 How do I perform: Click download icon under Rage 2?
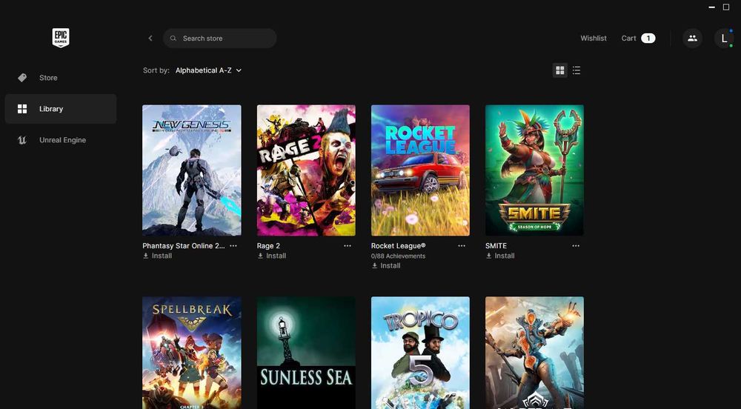click(260, 256)
